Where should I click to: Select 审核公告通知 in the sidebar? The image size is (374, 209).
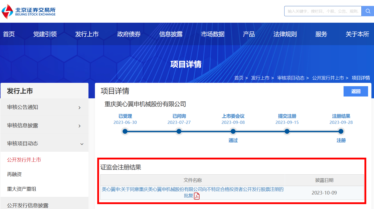pyautogui.click(x=23, y=107)
